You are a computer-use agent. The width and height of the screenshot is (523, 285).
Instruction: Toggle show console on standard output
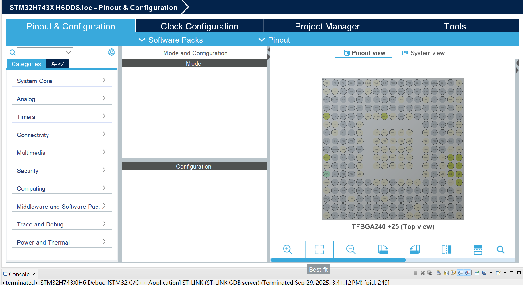[460, 273]
